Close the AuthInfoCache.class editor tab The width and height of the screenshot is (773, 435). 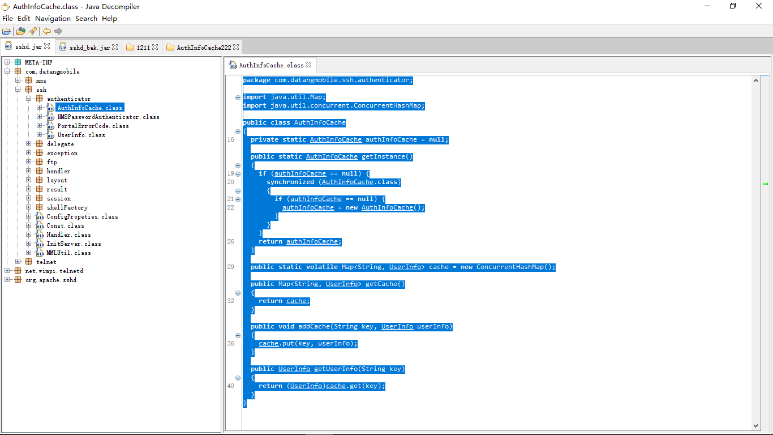point(308,65)
